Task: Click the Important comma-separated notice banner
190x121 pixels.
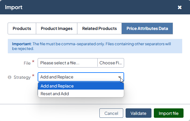Action: [95, 46]
